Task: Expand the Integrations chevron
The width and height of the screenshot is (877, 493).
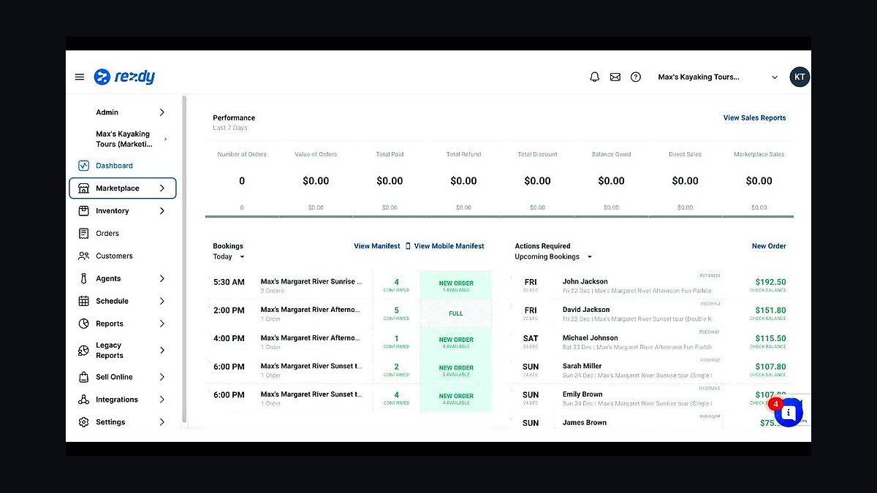Action: (162, 400)
